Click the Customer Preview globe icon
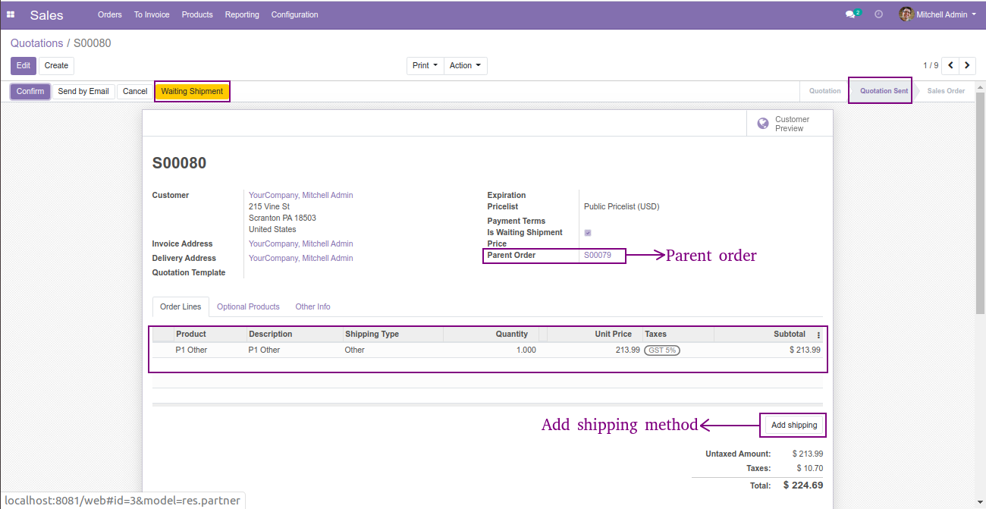This screenshot has width=986, height=509. [x=763, y=124]
